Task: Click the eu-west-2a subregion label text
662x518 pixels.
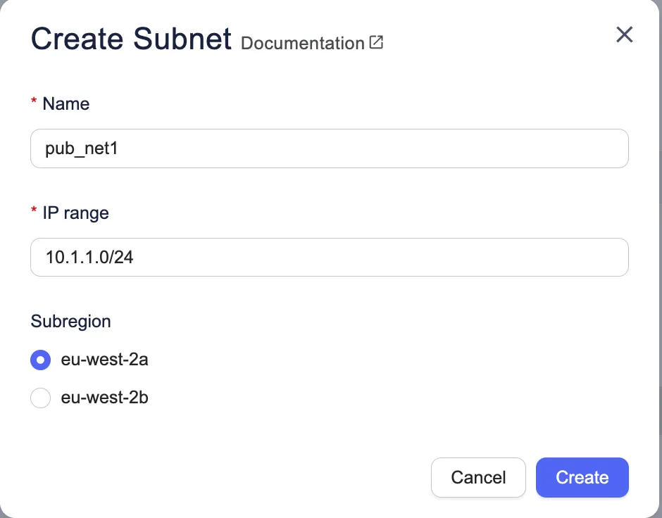Action: pos(104,360)
